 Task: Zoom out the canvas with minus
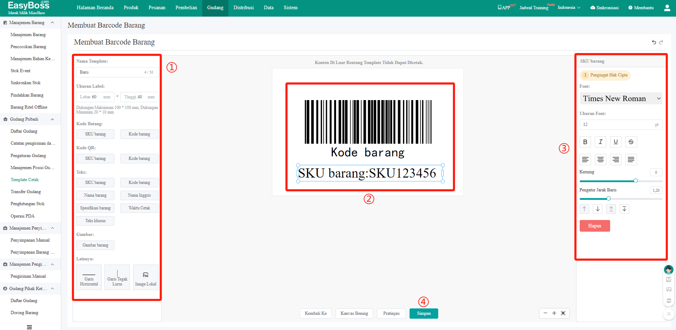coord(545,313)
